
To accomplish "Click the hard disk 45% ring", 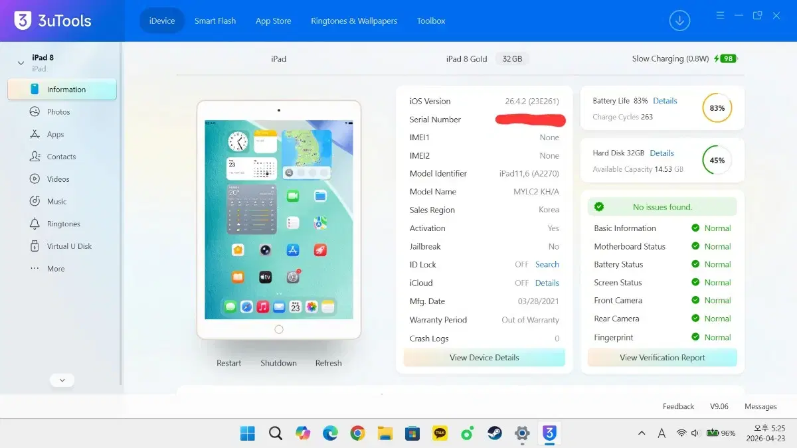I will point(717,160).
